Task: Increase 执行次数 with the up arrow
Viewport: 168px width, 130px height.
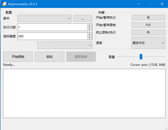Action: pyautogui.click(x=89, y=26)
